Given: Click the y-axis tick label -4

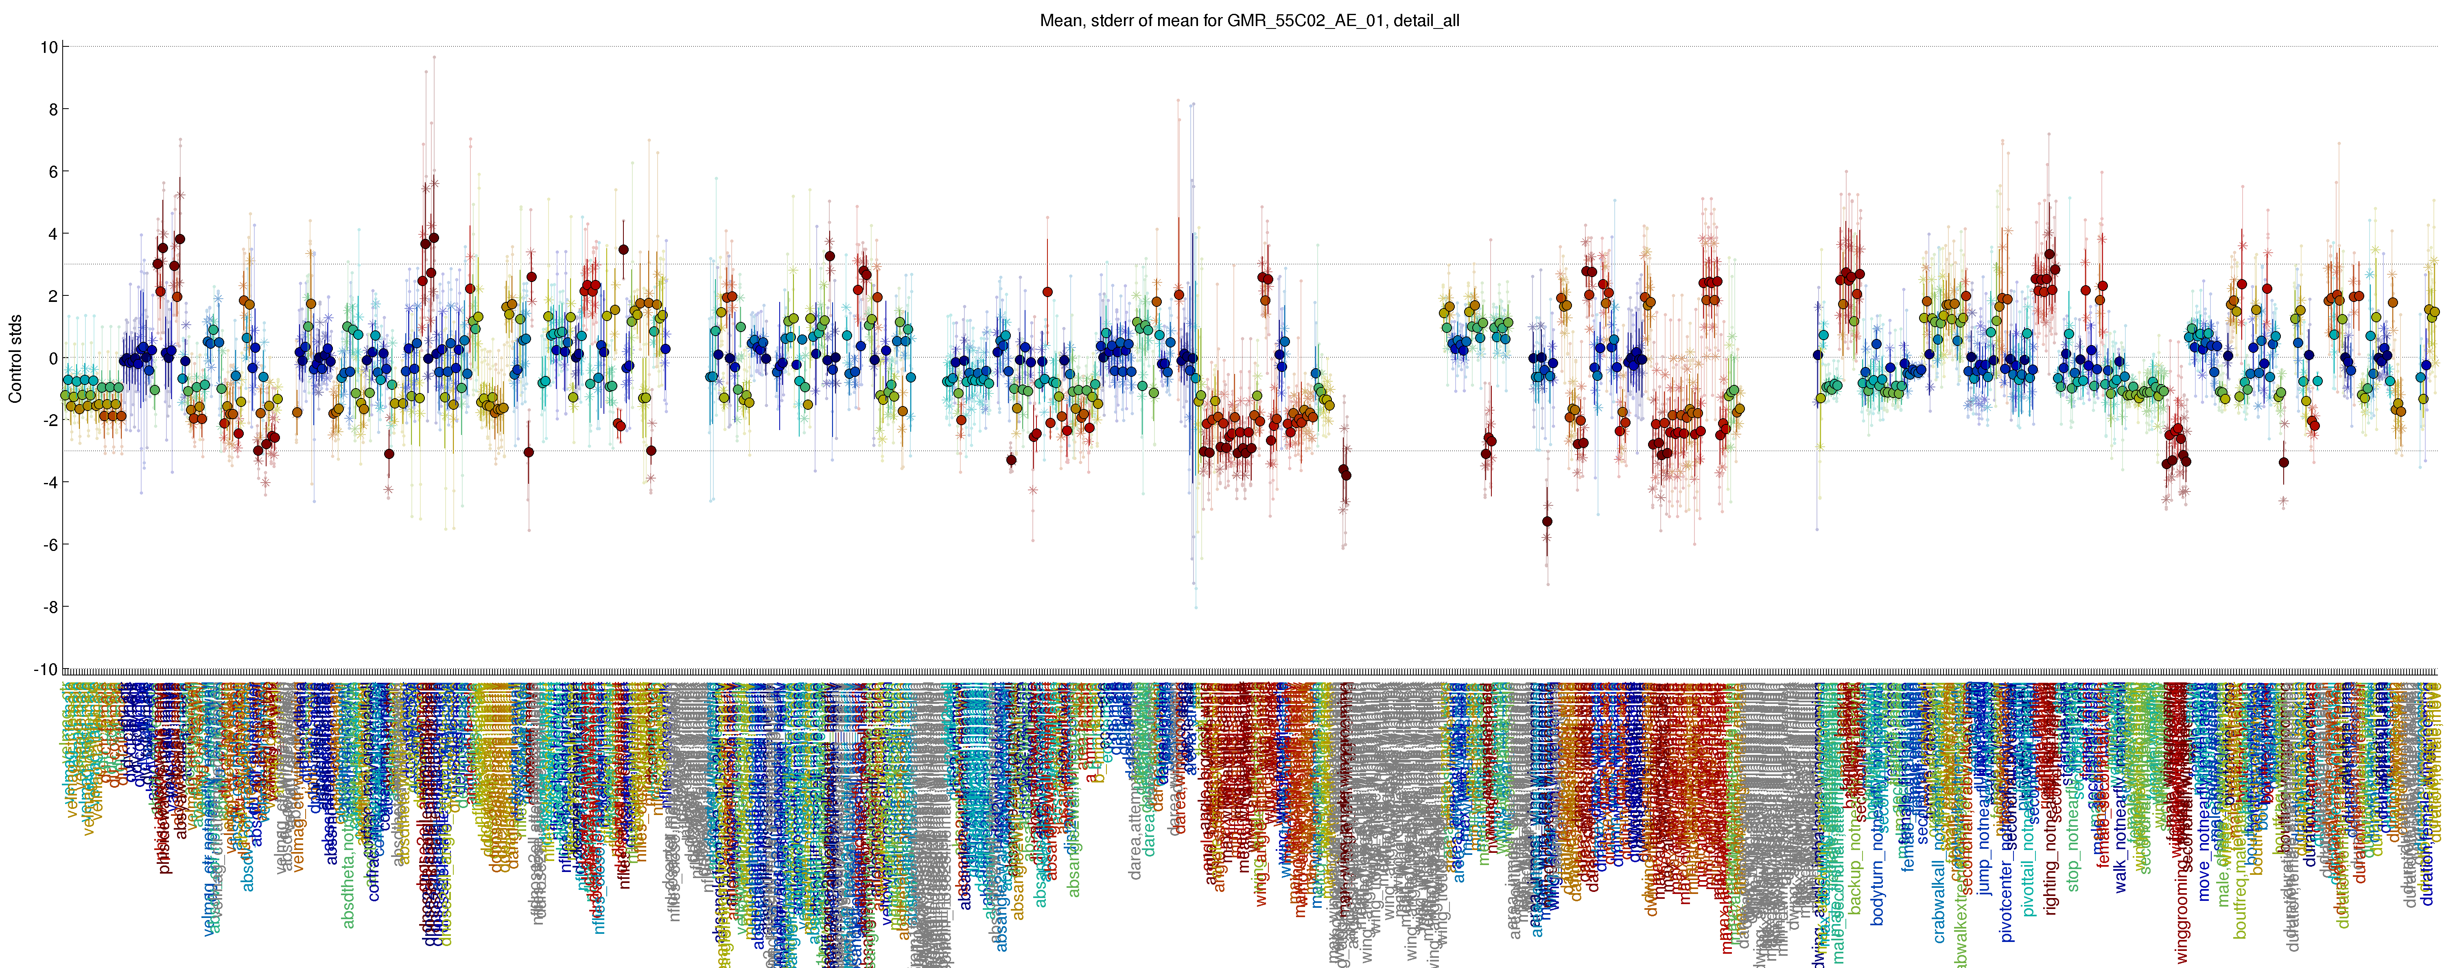Looking at the screenshot, I should (50, 483).
